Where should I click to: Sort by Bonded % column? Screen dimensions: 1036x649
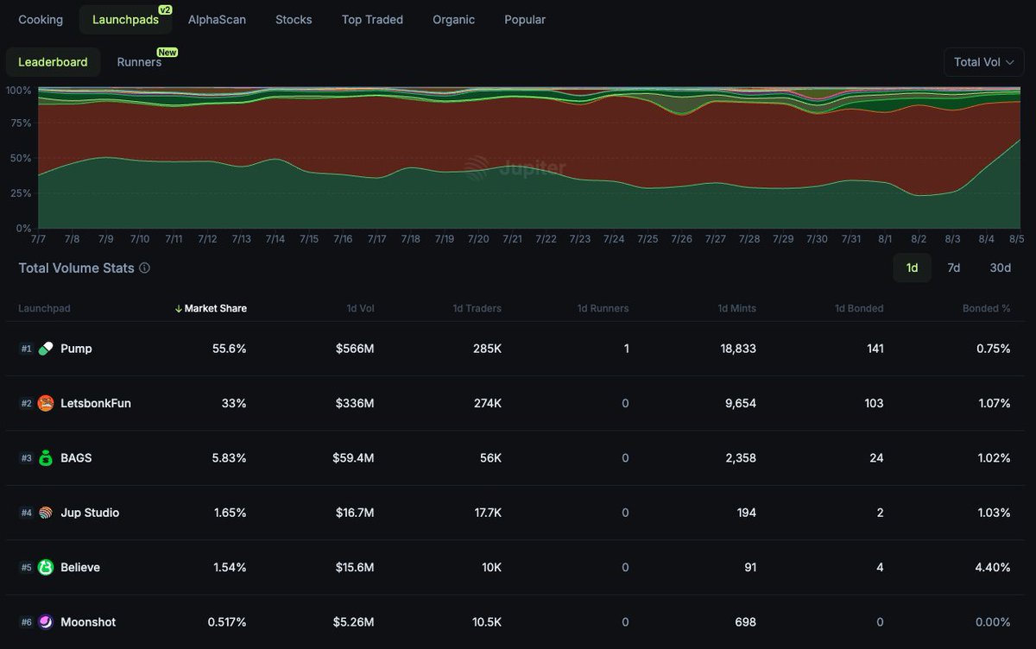(x=987, y=308)
